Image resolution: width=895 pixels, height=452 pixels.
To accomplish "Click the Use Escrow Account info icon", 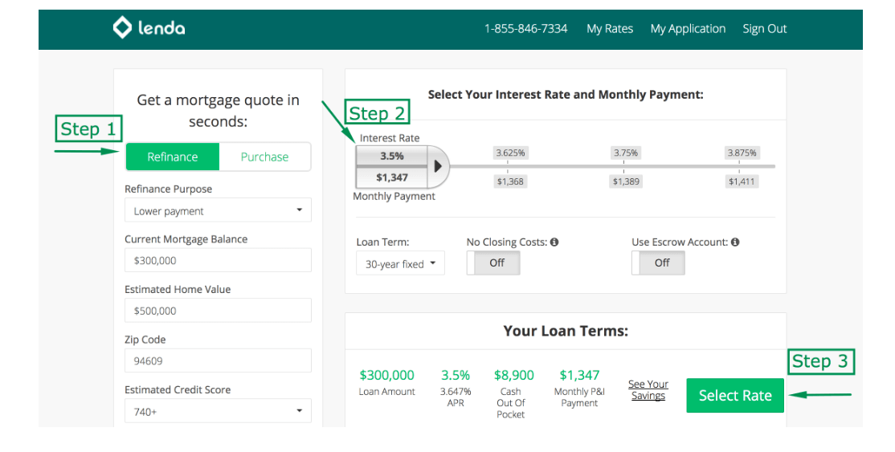I will coord(735,242).
